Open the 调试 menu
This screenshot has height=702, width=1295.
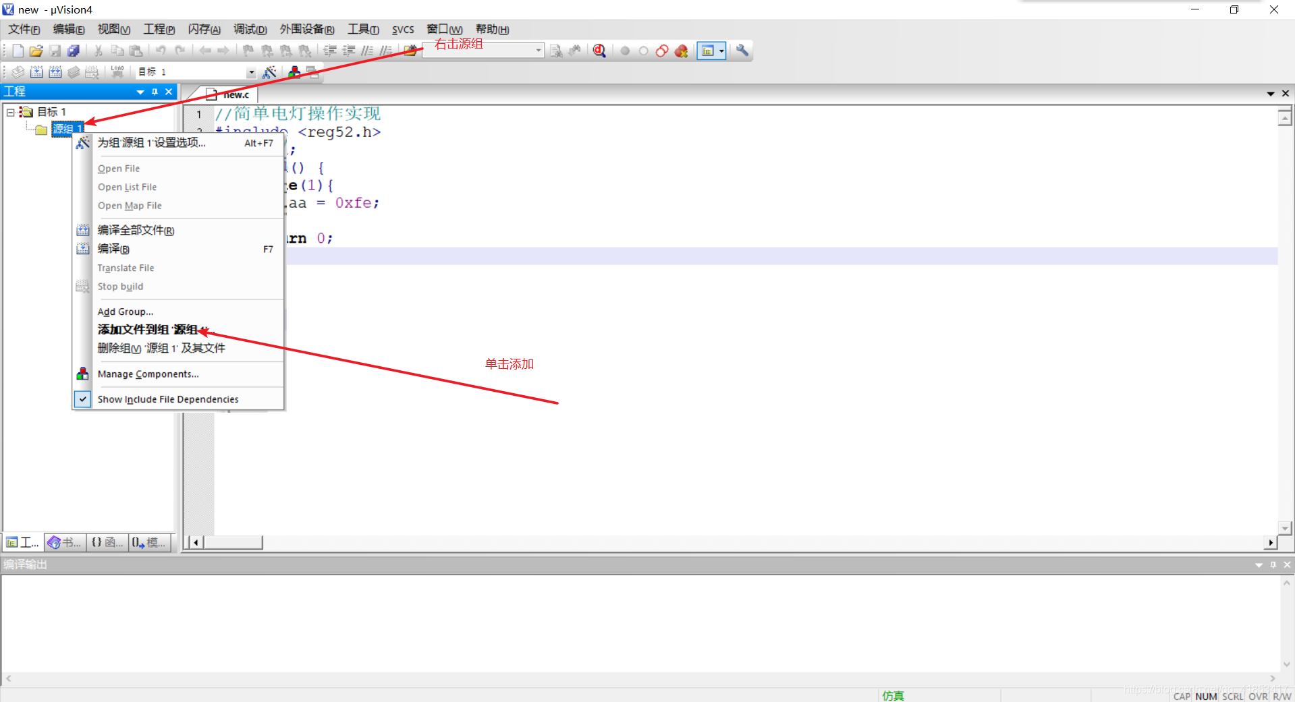[x=250, y=29]
